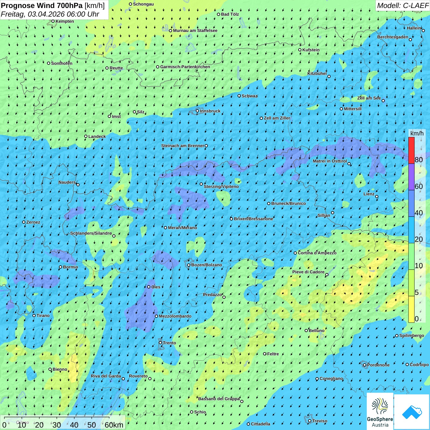Click the Kitzbühel city marker
This screenshot has width=430, height=430.
pyautogui.click(x=329, y=76)
